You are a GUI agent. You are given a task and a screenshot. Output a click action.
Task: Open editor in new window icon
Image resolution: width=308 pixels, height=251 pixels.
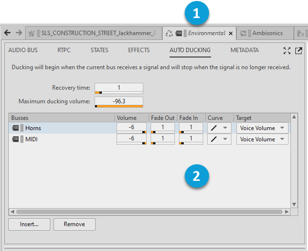tap(298, 51)
